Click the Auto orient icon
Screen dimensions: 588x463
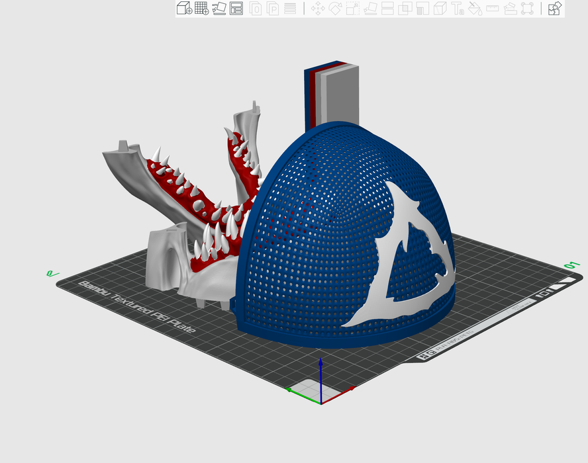pos(219,9)
